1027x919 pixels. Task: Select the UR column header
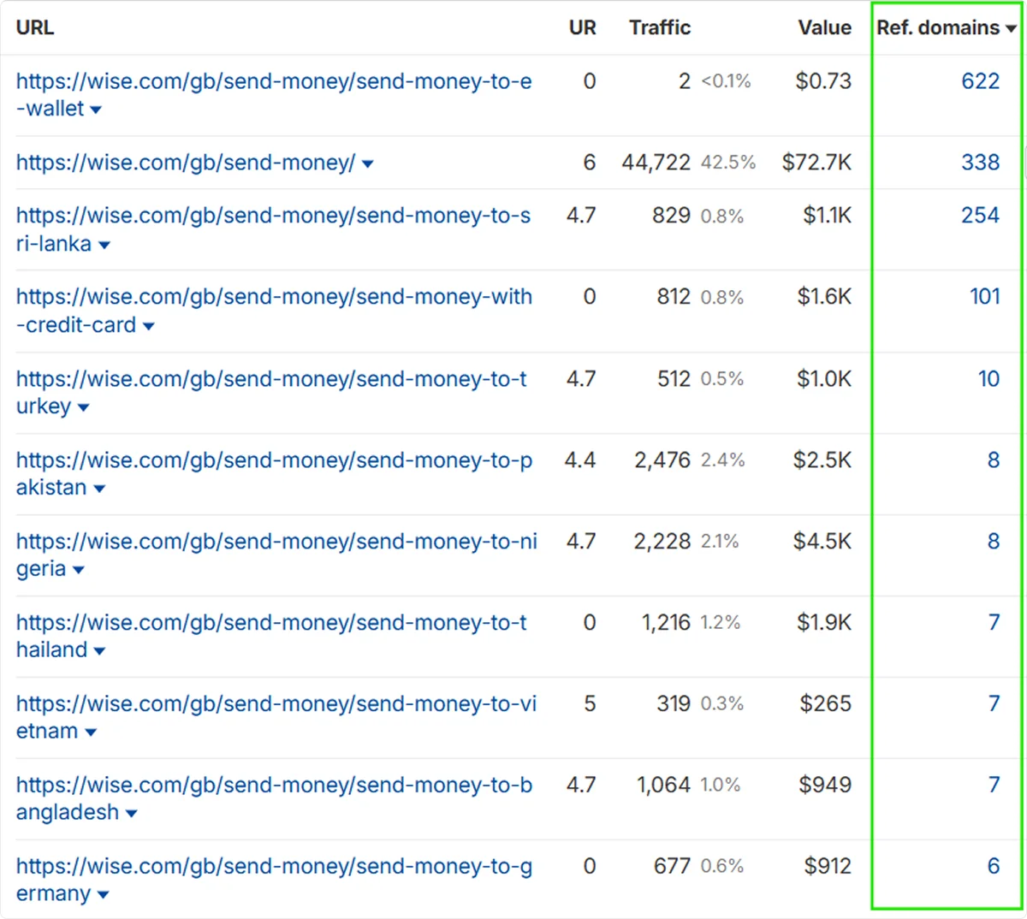tap(582, 27)
